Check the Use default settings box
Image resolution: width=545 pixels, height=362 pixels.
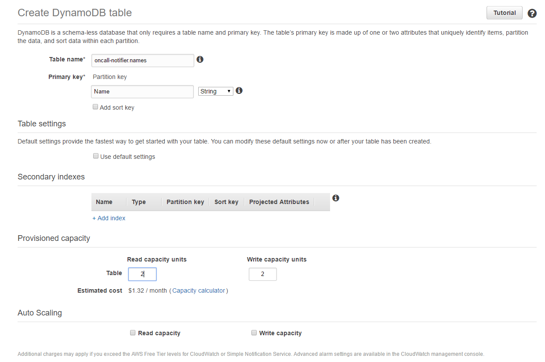coord(96,156)
